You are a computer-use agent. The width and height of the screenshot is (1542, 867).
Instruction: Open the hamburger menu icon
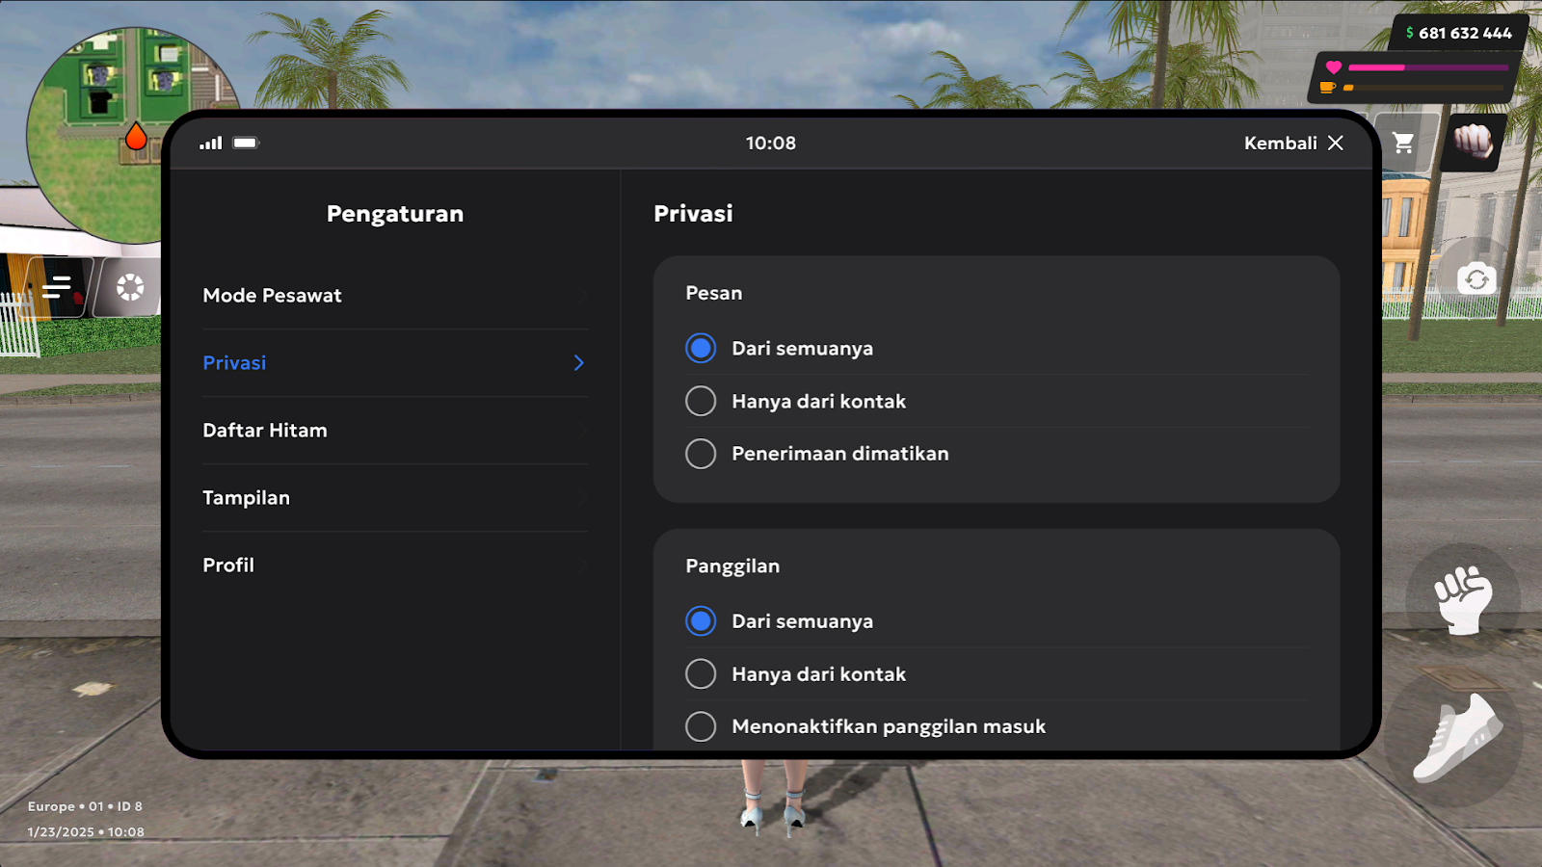(58, 287)
